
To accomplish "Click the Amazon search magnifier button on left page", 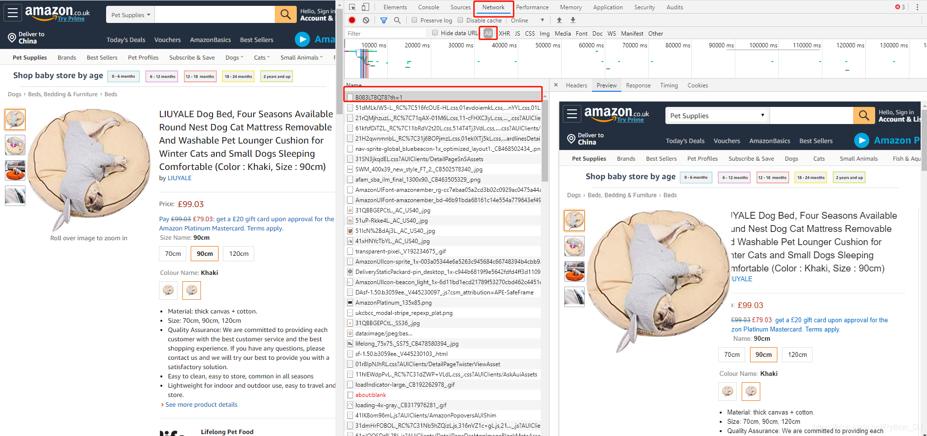I will point(286,14).
